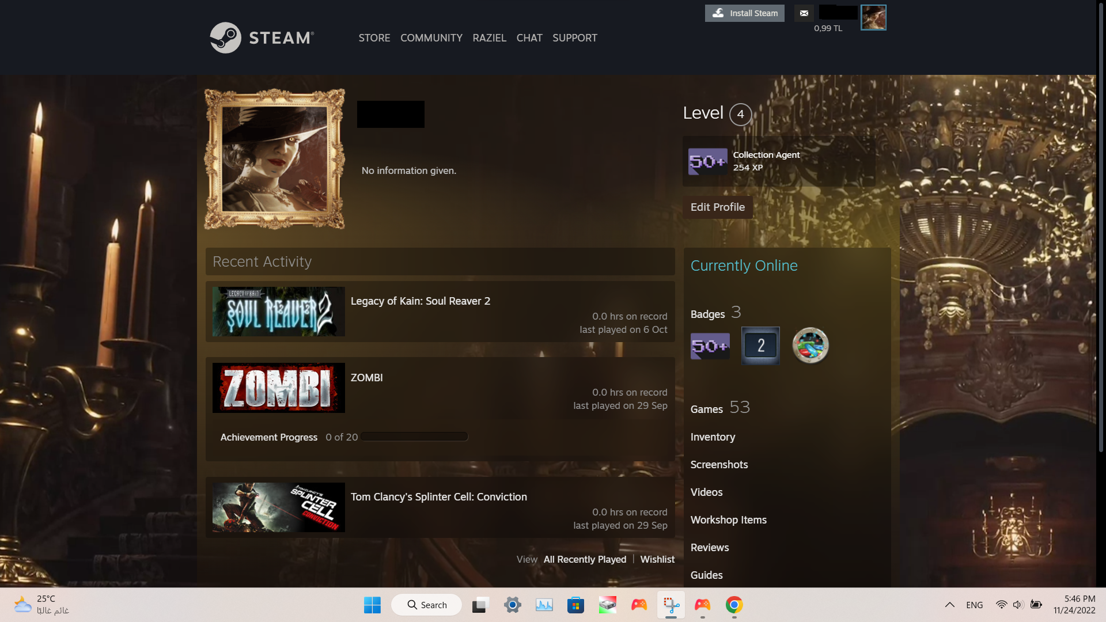Open Windows Start menu
1106x622 pixels.
pyautogui.click(x=372, y=605)
